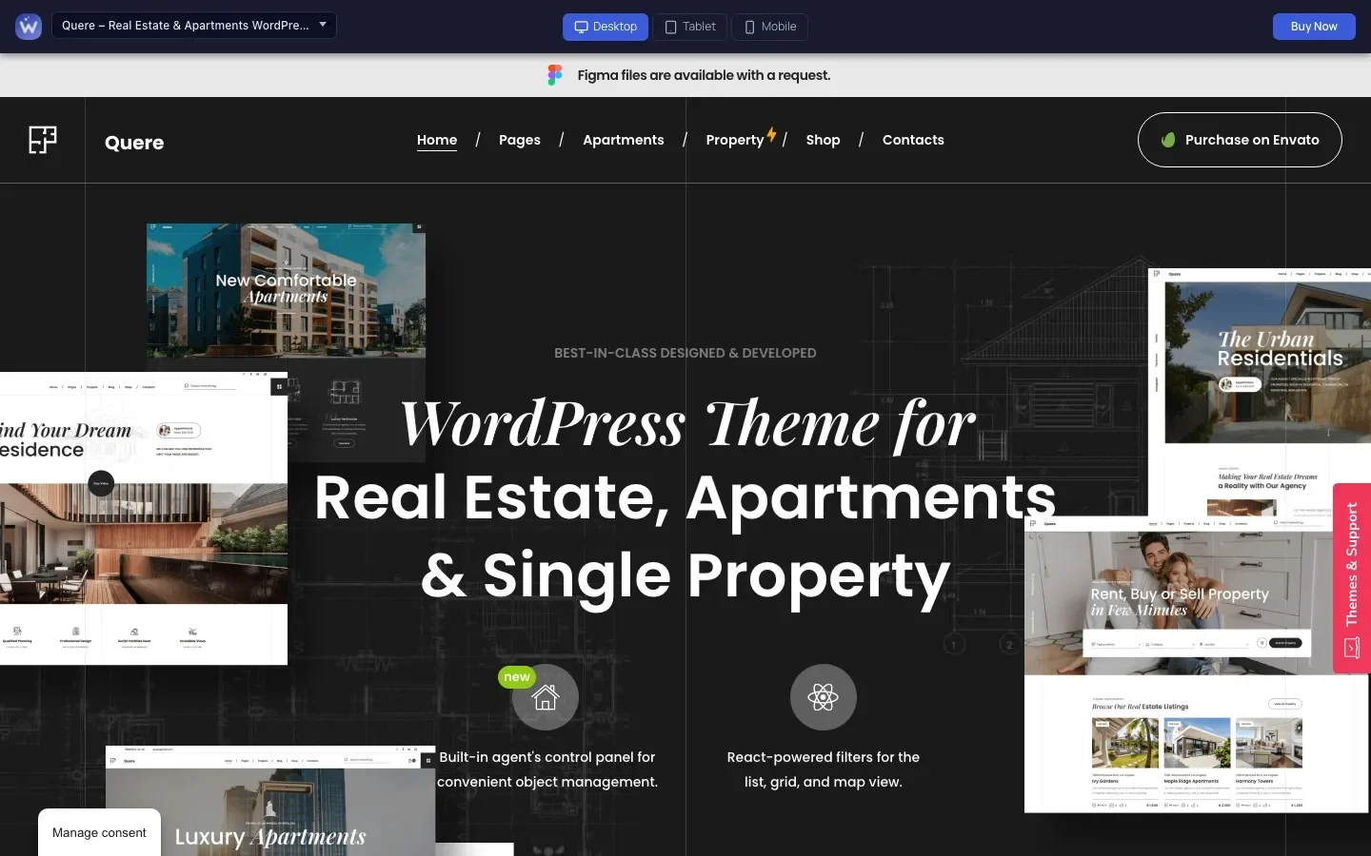This screenshot has width=1371, height=856.
Task: Open the Shop menu item
Action: [x=824, y=140]
